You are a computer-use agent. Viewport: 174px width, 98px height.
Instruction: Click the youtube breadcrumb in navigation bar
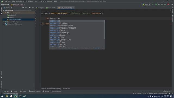[5, 5]
